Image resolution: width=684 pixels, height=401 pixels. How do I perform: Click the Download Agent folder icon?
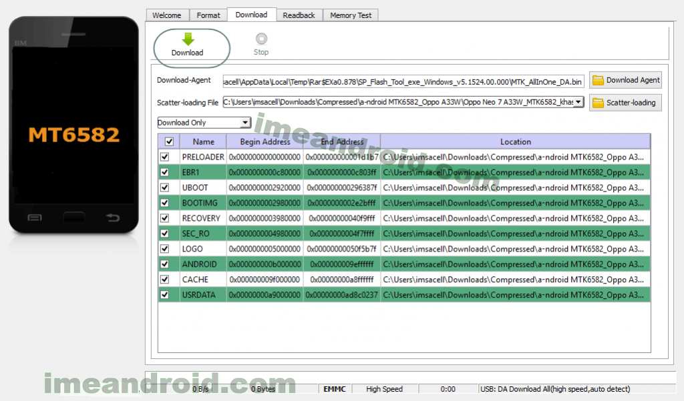pyautogui.click(x=598, y=80)
